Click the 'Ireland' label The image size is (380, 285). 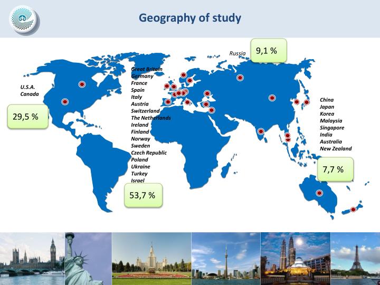[x=139, y=125]
